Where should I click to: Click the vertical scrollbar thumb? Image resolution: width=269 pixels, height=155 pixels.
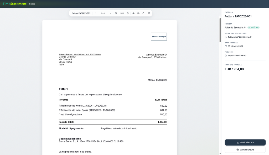pyautogui.click(x=220, y=30)
